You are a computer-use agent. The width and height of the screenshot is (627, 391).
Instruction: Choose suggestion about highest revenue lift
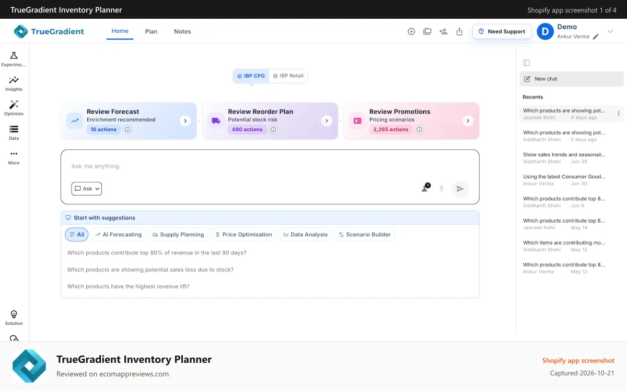(128, 286)
